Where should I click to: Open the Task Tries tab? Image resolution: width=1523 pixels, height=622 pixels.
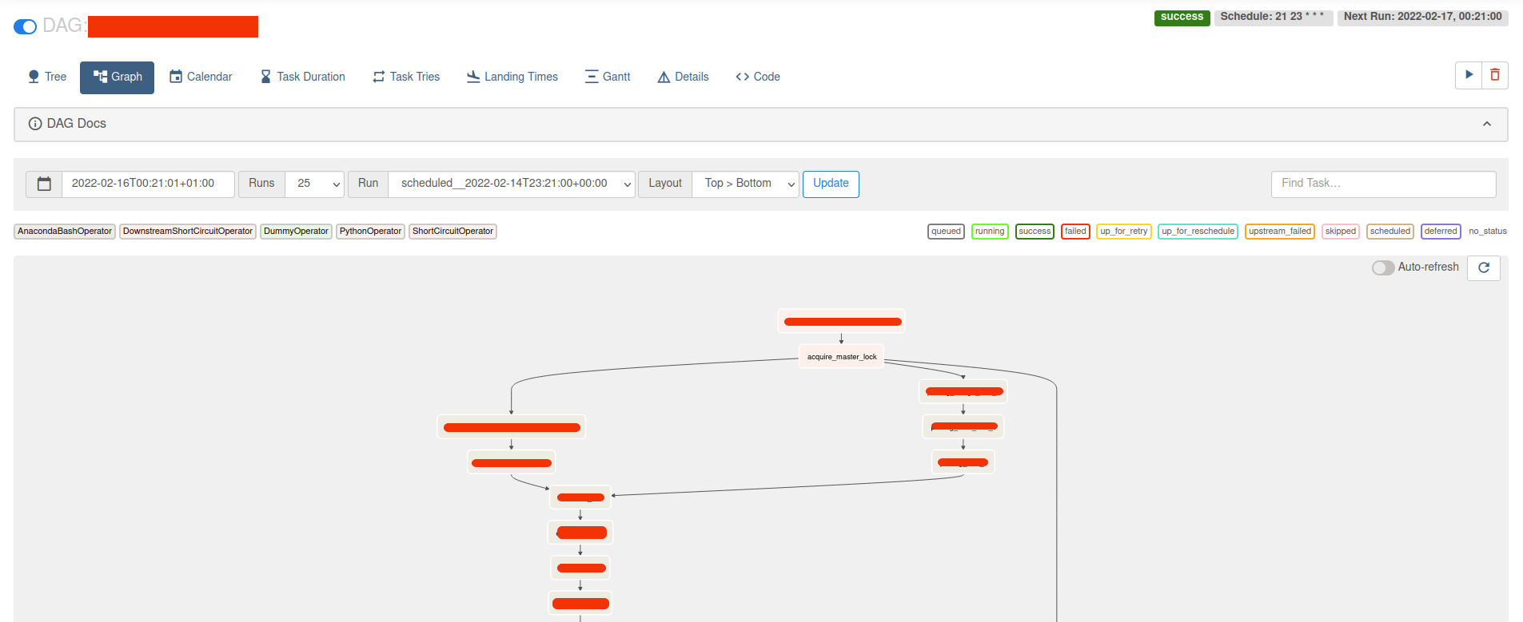click(406, 77)
